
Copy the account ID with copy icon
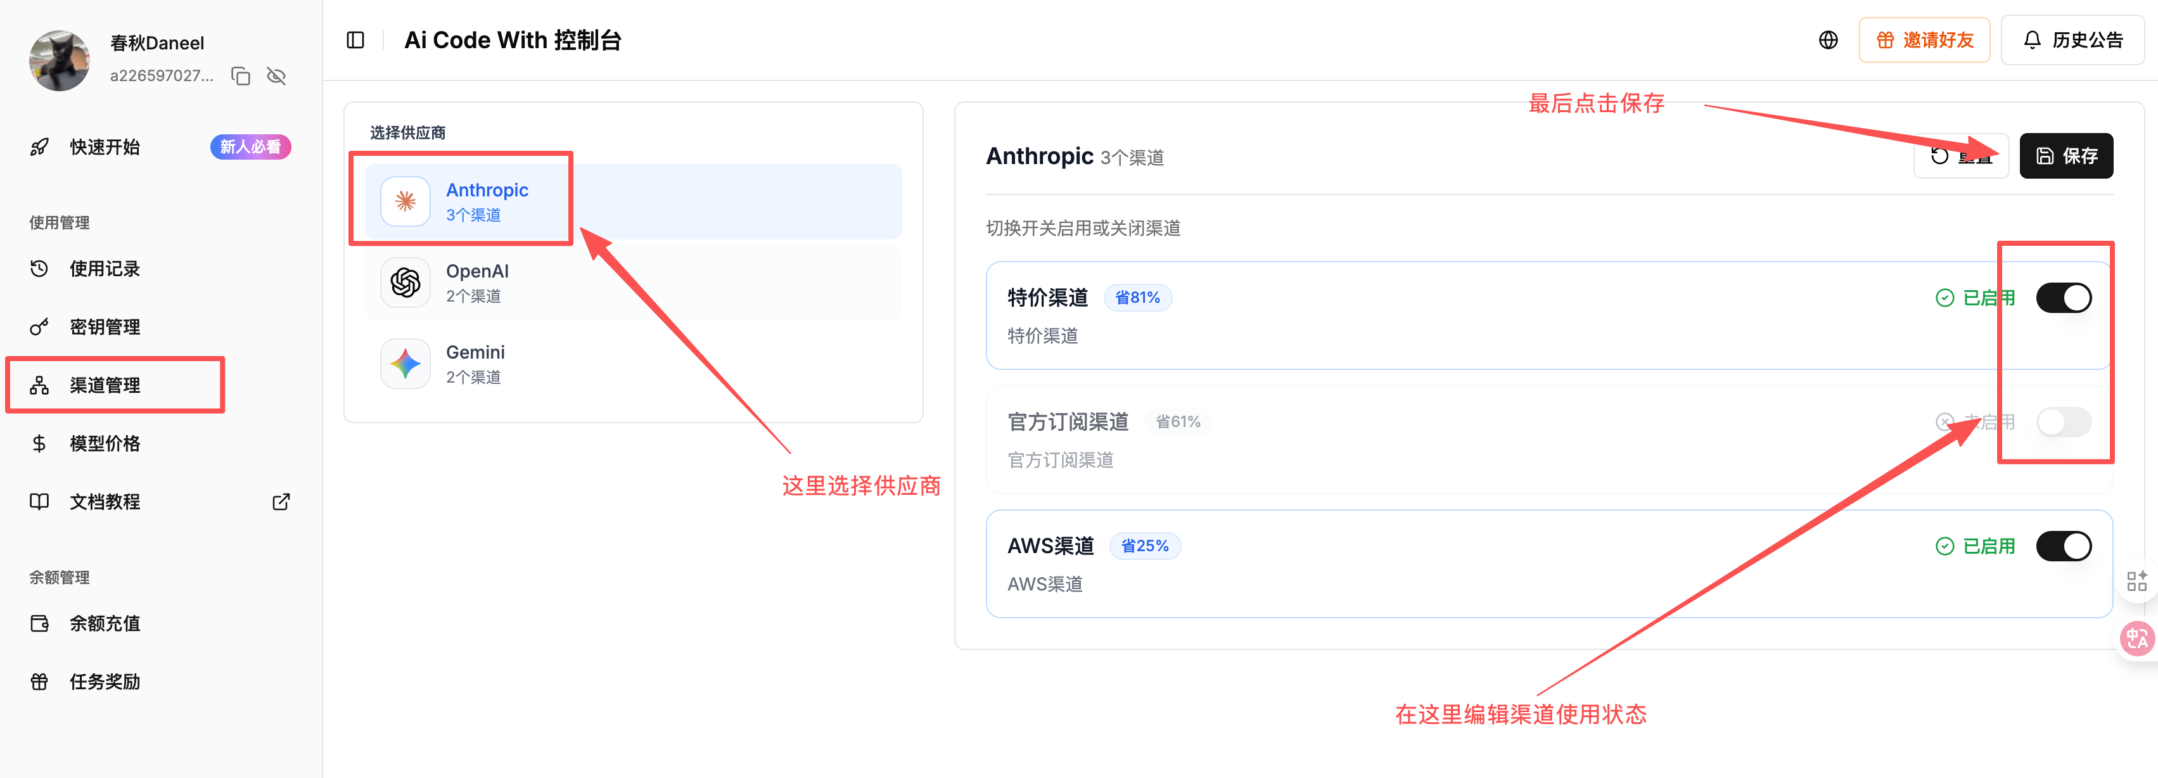point(240,76)
